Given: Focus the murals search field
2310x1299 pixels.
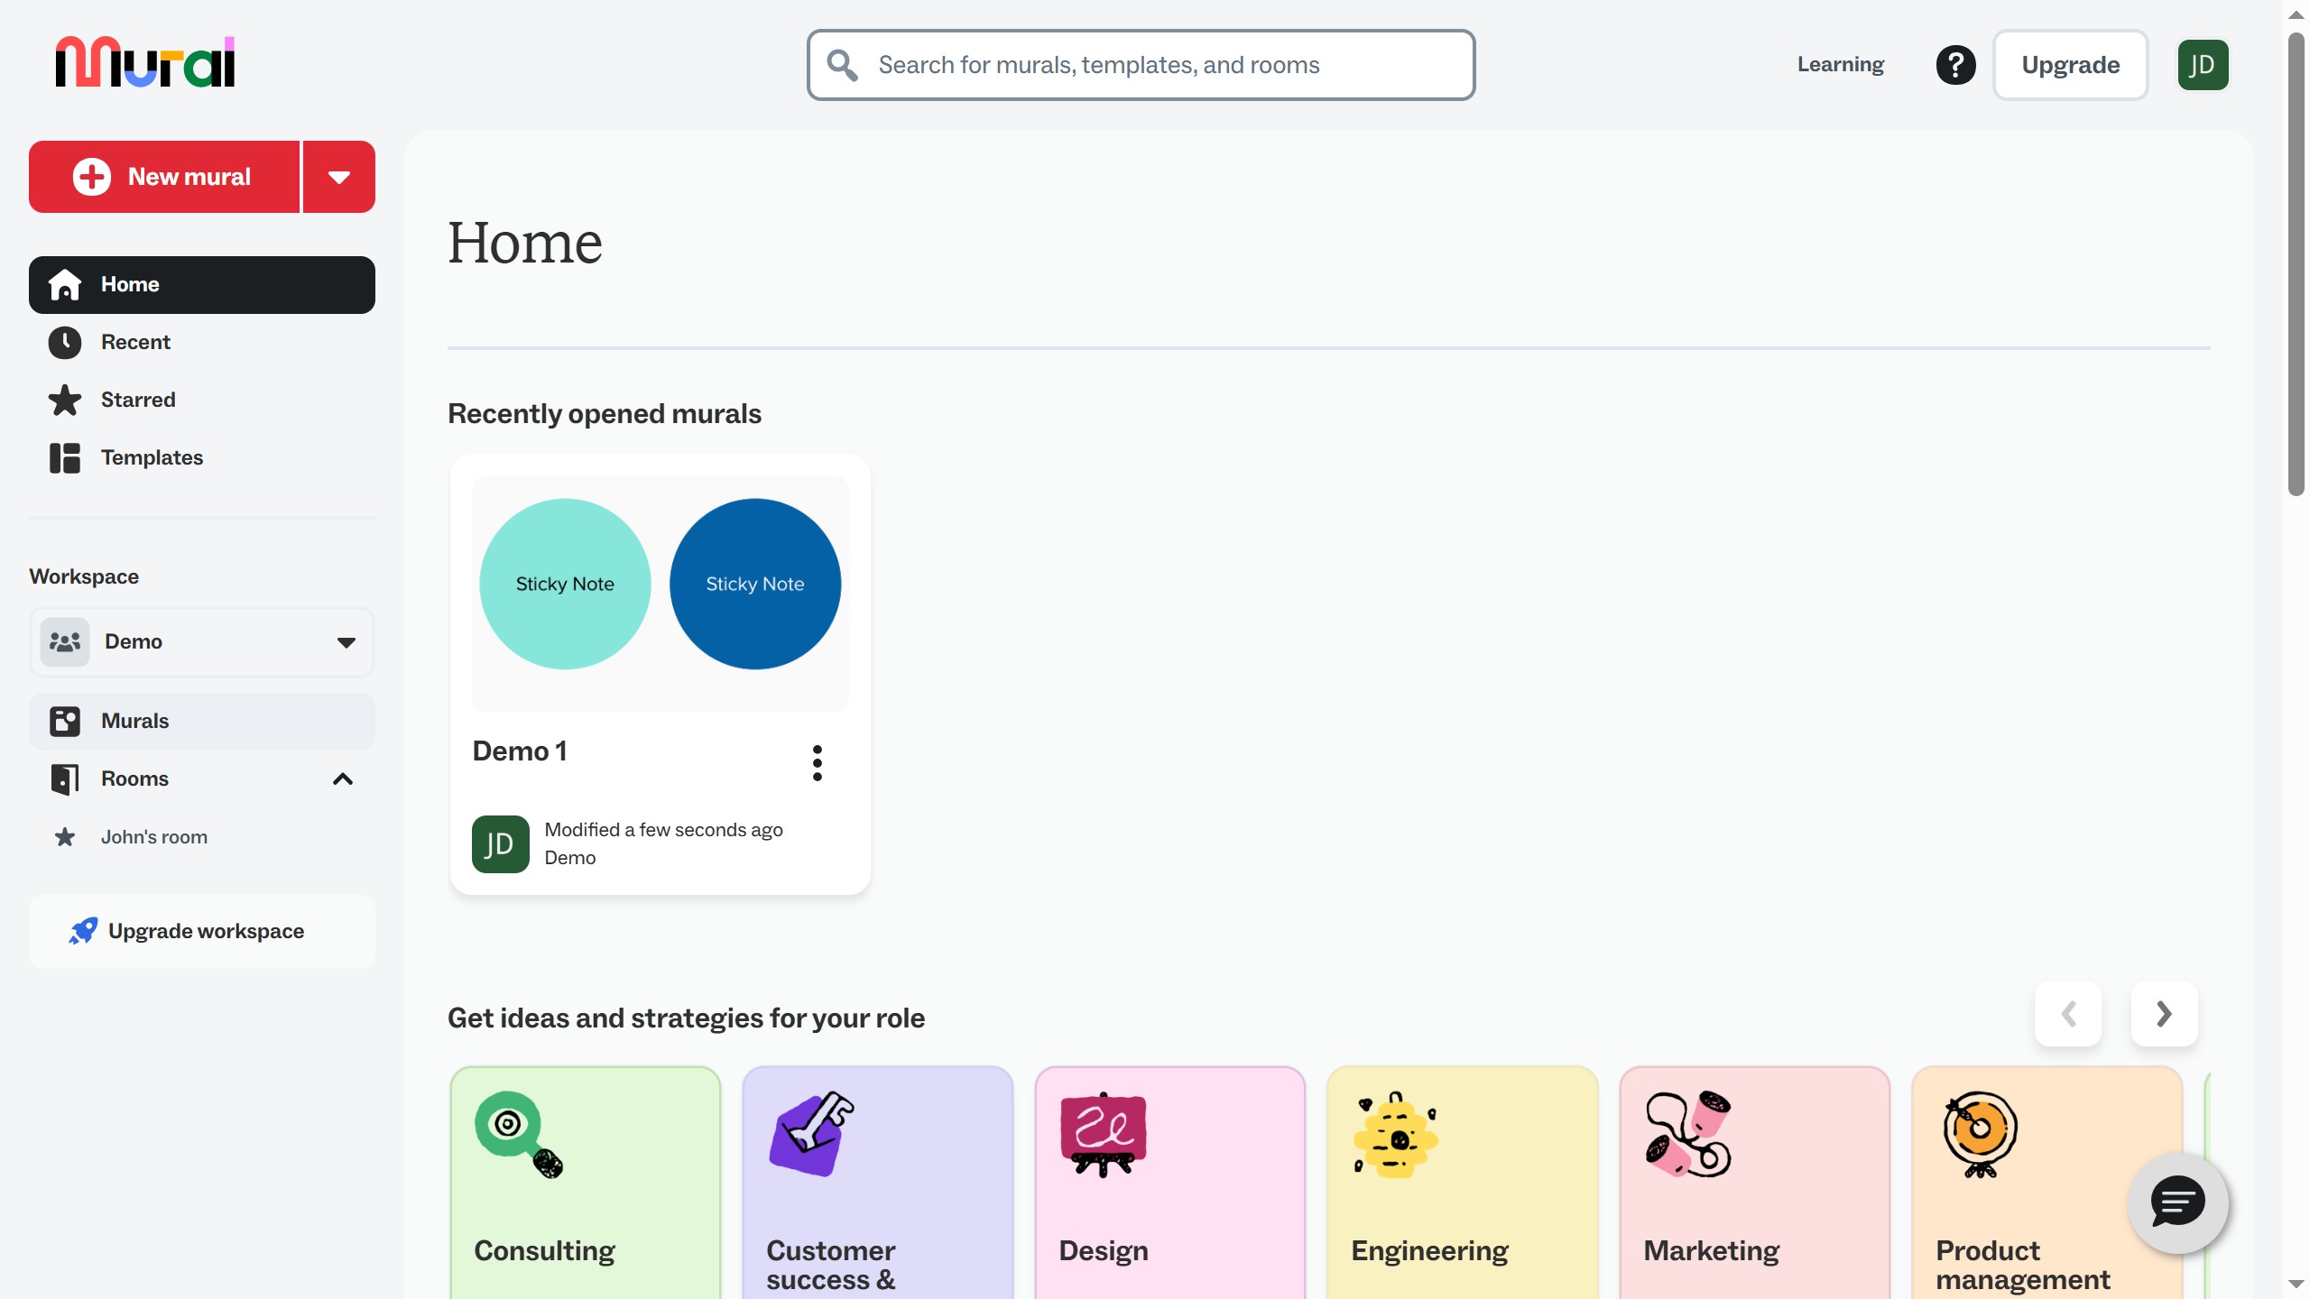Looking at the screenshot, I should (x=1141, y=65).
